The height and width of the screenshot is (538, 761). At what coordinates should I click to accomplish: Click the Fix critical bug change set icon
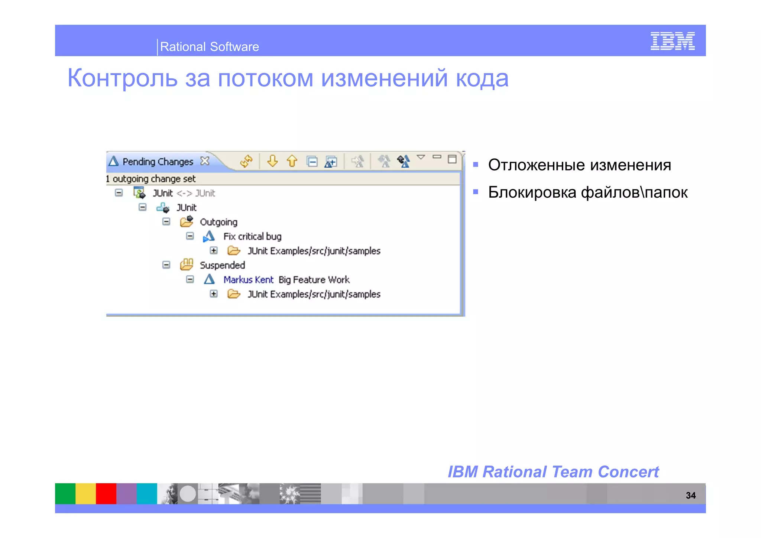tap(209, 236)
